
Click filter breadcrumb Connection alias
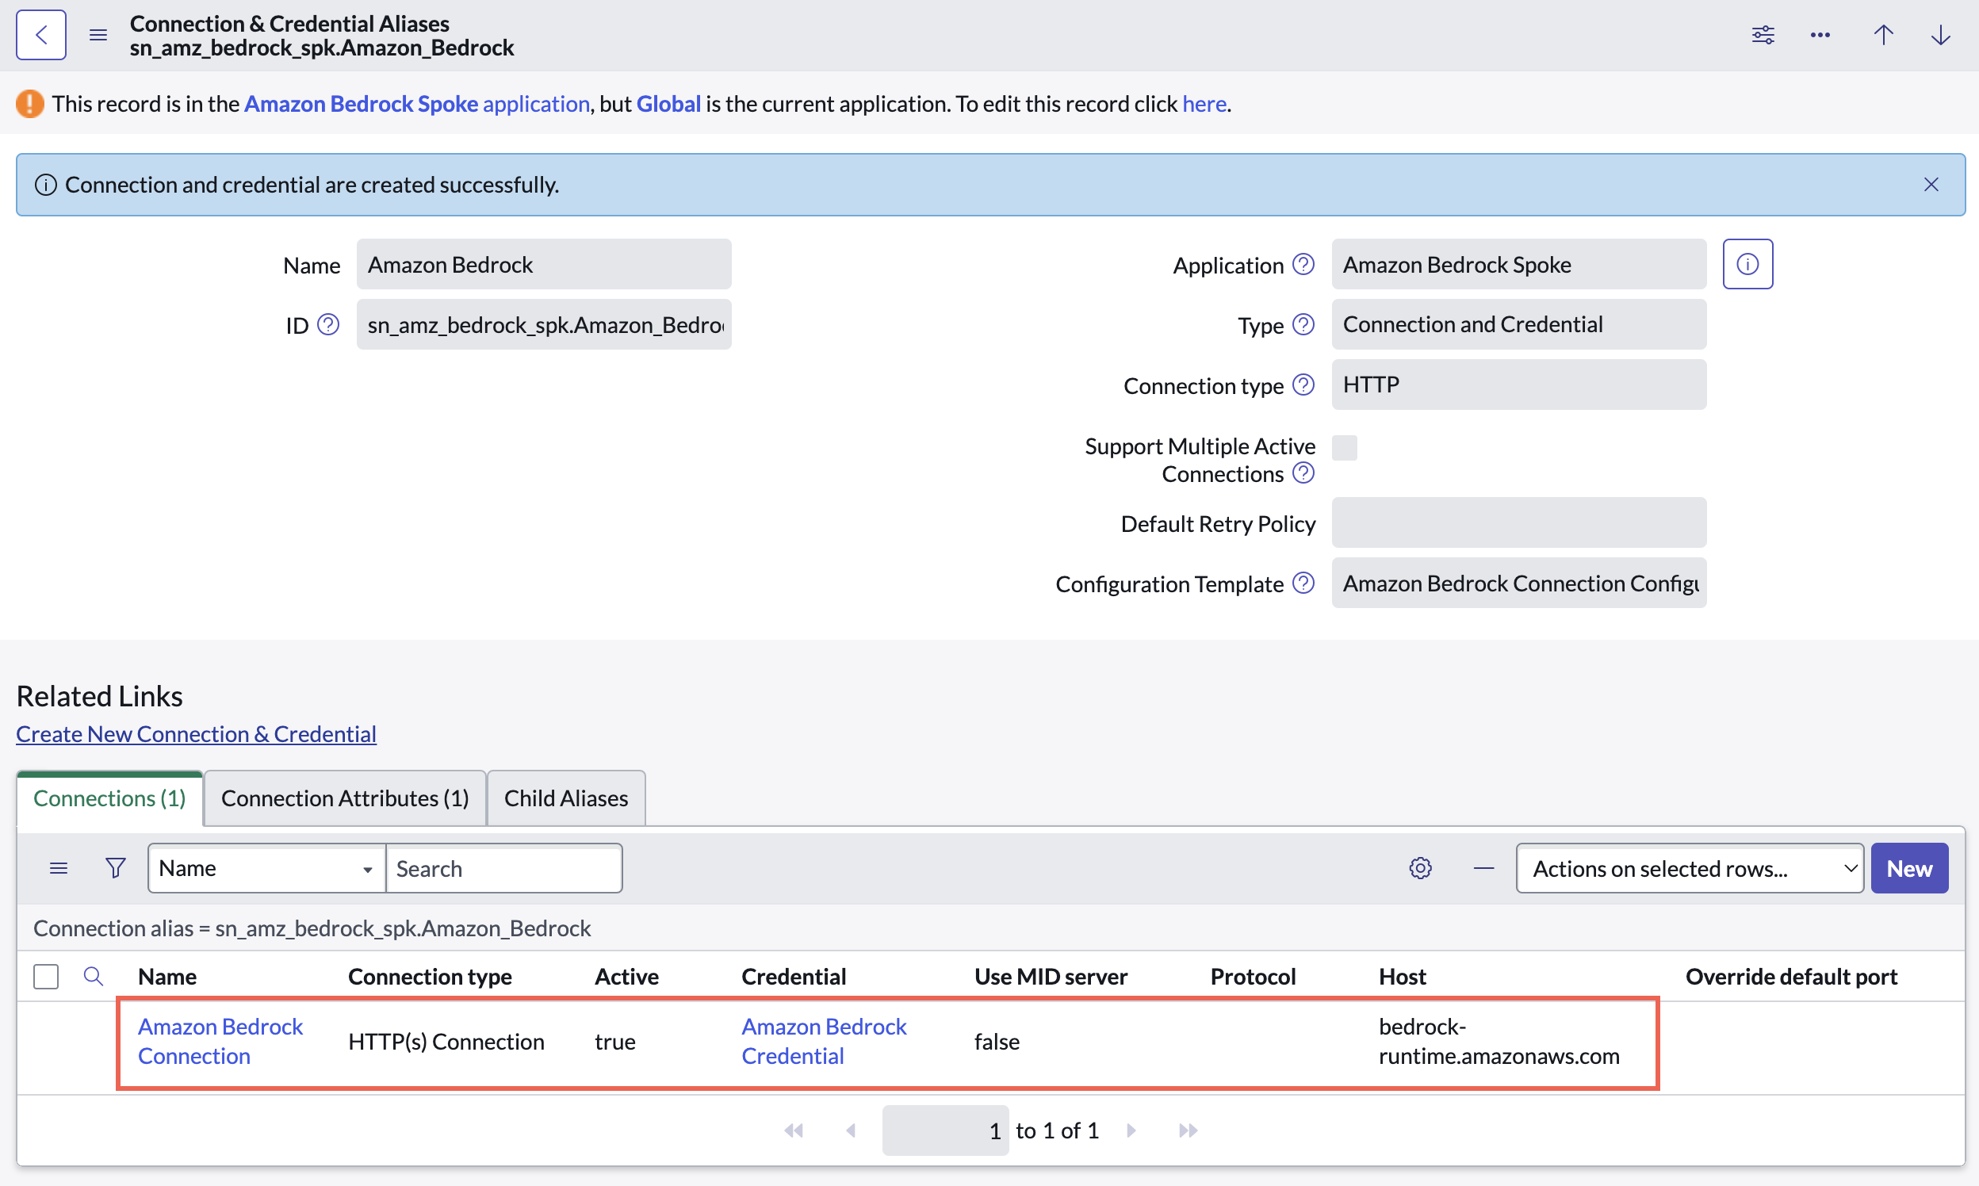coord(312,928)
